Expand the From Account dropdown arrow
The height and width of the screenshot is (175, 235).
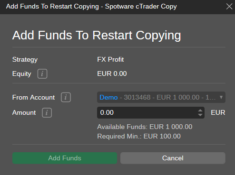click(x=221, y=97)
